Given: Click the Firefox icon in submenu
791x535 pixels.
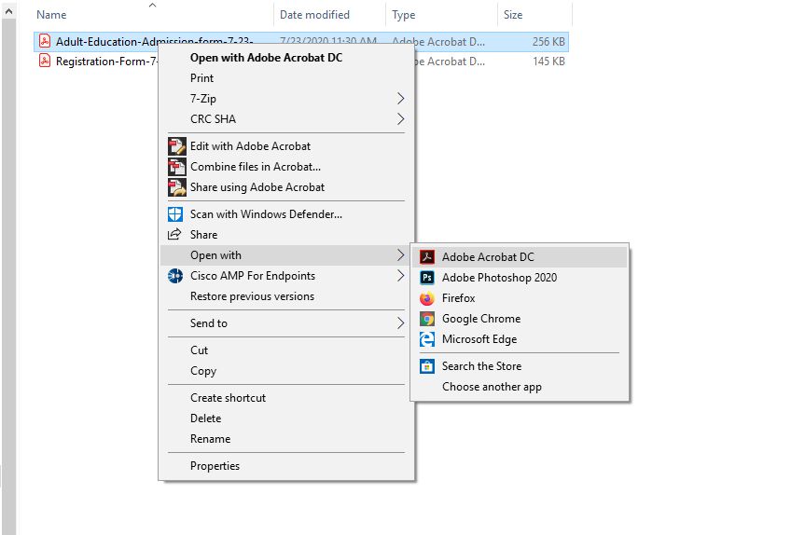Looking at the screenshot, I should 427,298.
